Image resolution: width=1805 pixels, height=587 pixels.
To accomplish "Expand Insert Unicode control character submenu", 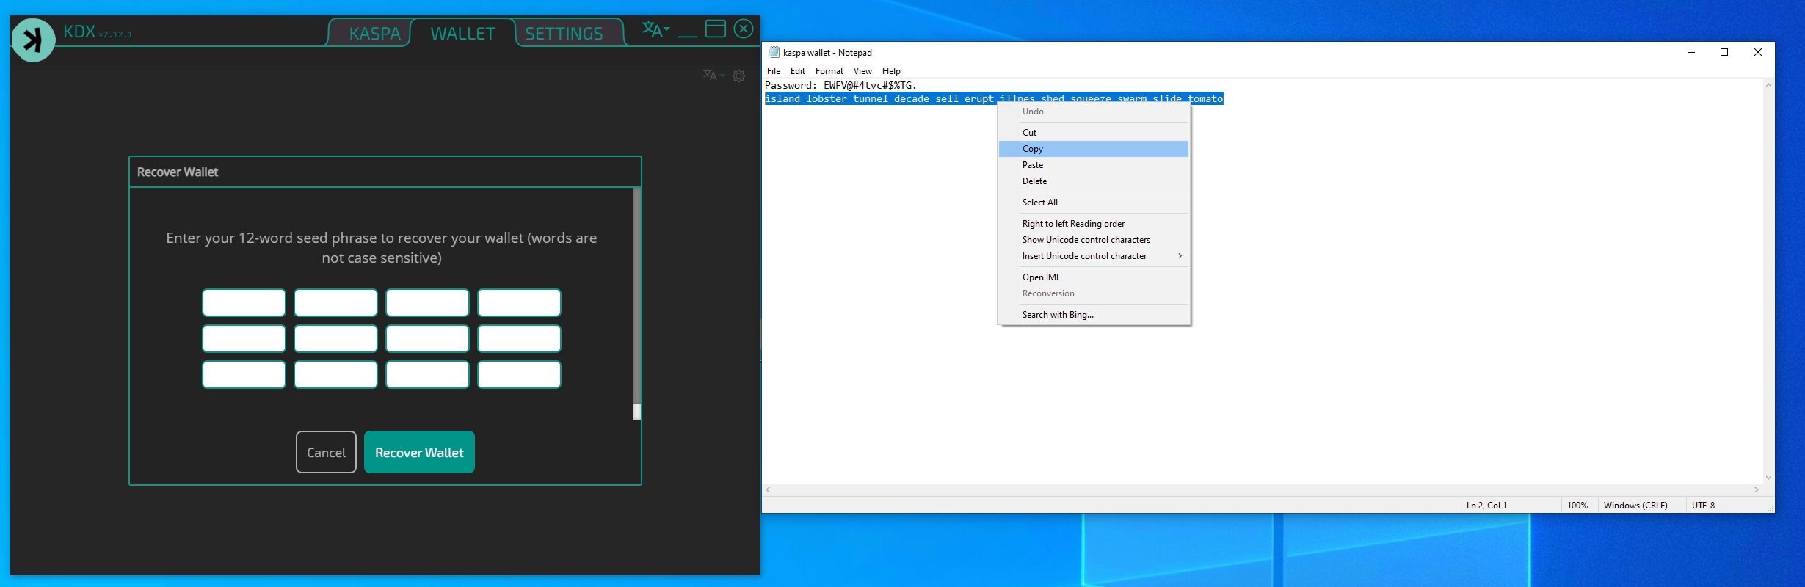I will [1094, 256].
